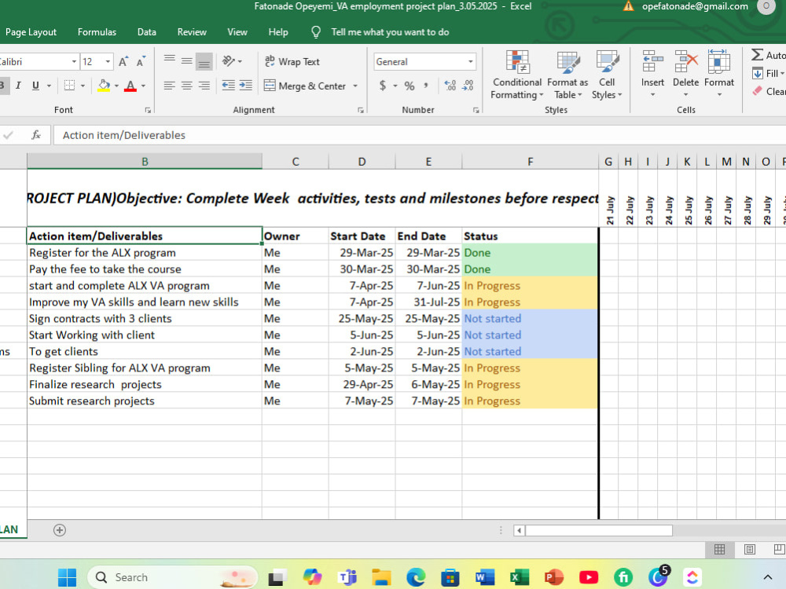Screen dimensions: 786x589
Task: Launch Font settings dialog expander
Action: (x=148, y=110)
